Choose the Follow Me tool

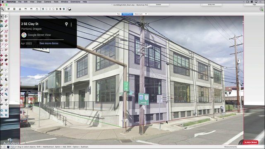(x=6, y=60)
